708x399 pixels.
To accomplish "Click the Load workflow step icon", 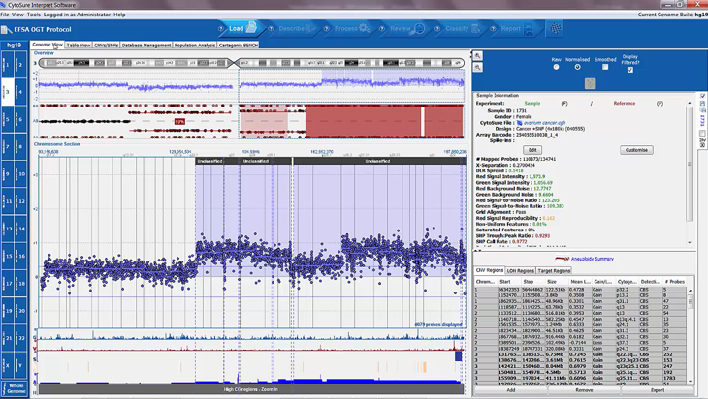I will (x=251, y=28).
